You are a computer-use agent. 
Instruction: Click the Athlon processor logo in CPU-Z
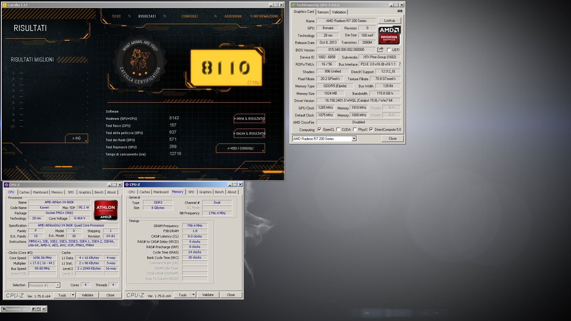(x=106, y=210)
